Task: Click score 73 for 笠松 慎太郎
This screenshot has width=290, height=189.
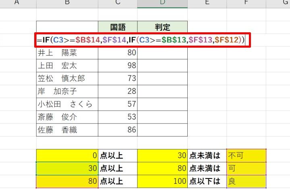Action: click(118, 79)
